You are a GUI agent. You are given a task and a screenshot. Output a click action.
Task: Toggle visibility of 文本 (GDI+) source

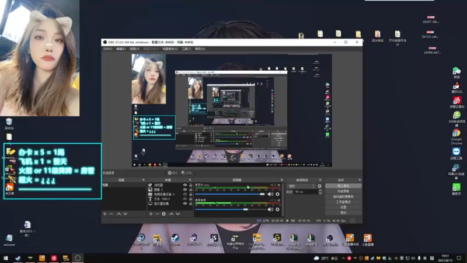(x=185, y=199)
